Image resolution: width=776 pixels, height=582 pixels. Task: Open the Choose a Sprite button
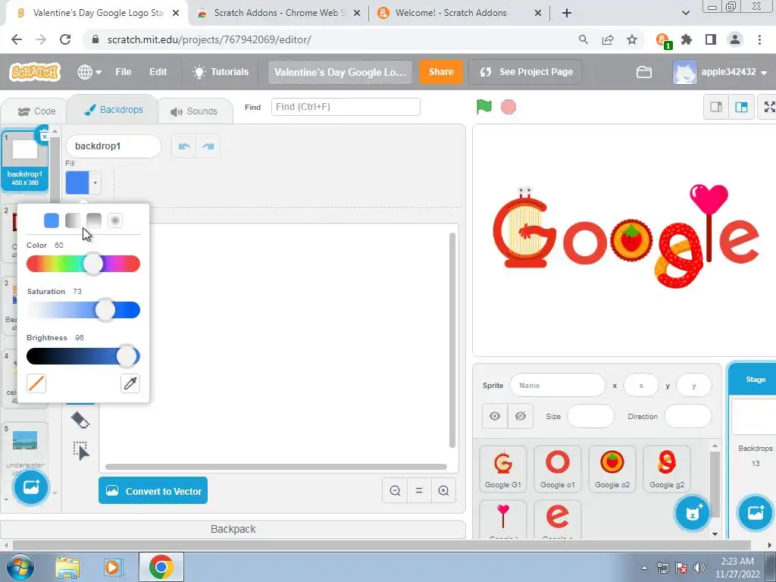[693, 513]
